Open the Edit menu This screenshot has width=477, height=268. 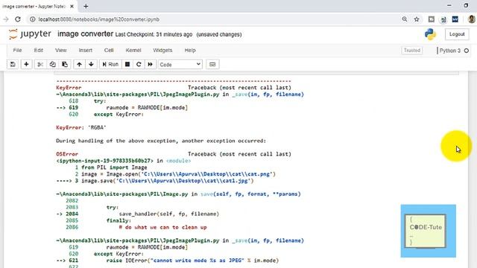[38, 51]
